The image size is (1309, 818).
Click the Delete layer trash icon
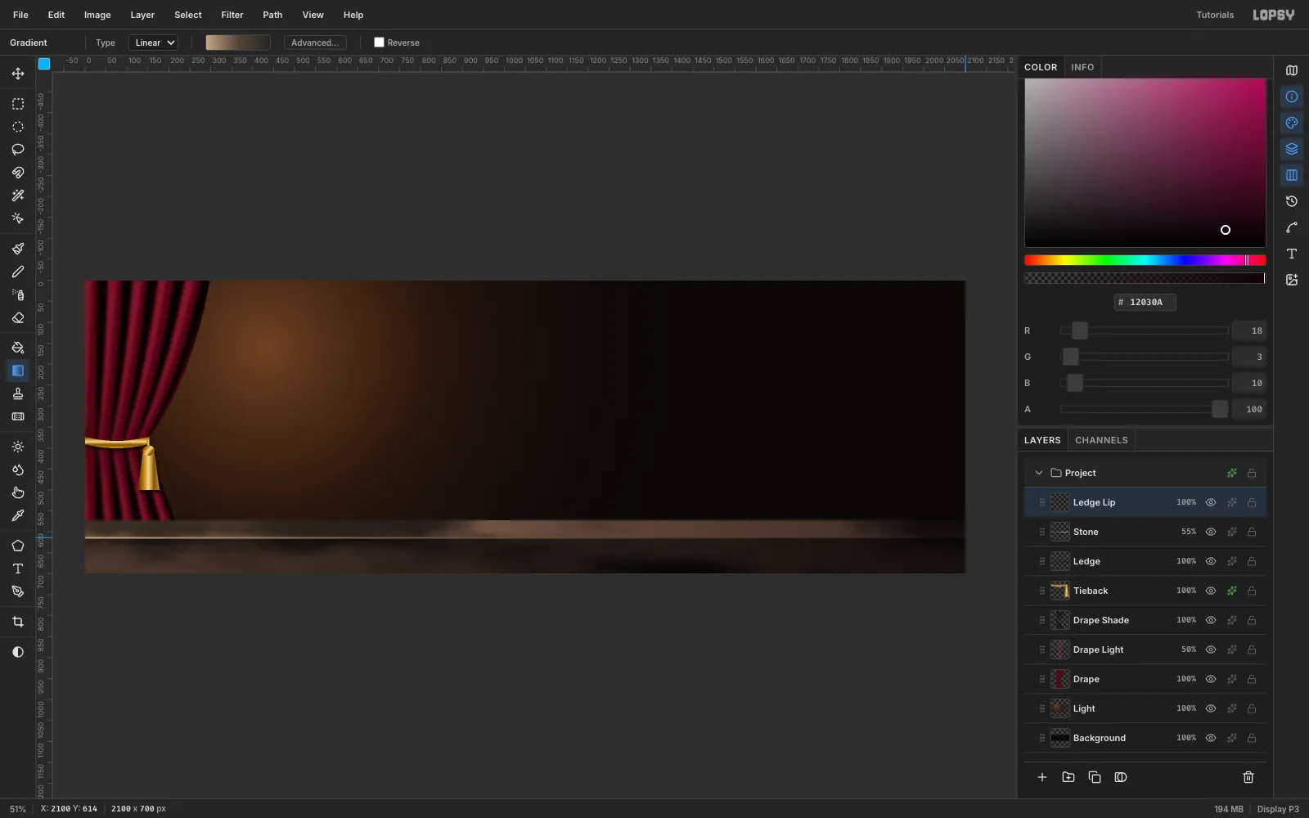tap(1248, 777)
